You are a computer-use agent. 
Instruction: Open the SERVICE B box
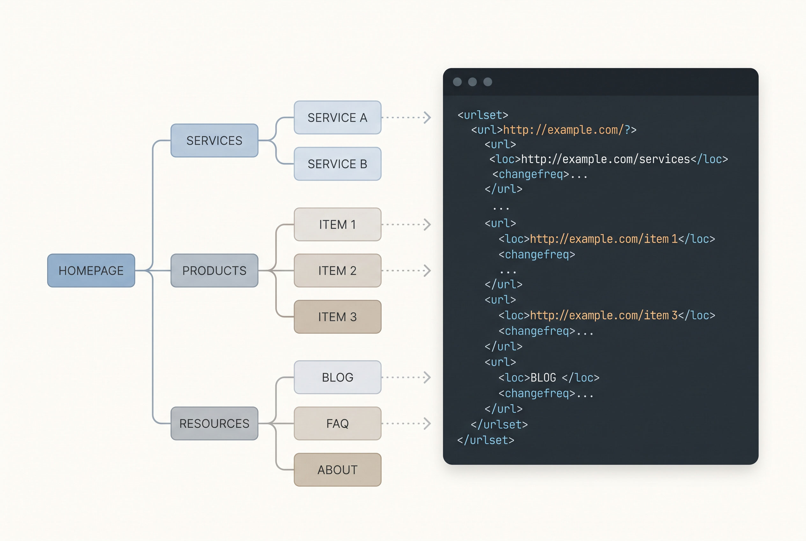point(337,164)
